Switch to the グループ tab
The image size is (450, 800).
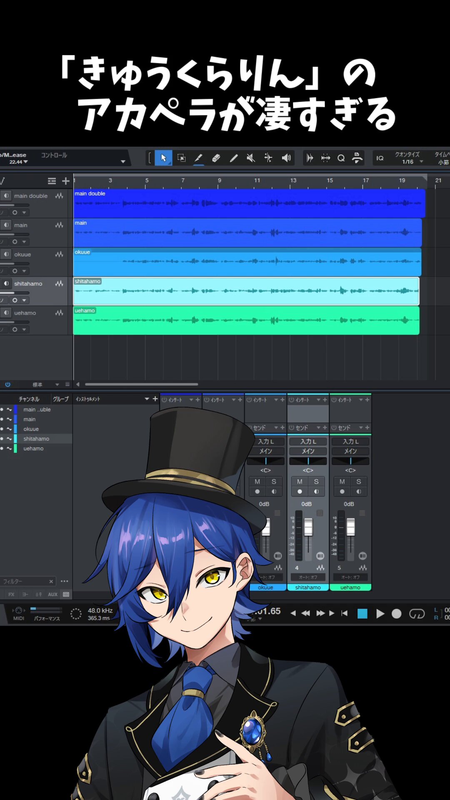coord(60,399)
